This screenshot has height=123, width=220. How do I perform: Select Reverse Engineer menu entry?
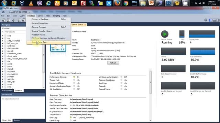click(48, 27)
